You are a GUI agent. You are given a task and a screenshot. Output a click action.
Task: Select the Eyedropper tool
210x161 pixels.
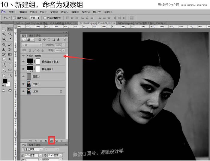pyautogui.click(x=10, y=39)
